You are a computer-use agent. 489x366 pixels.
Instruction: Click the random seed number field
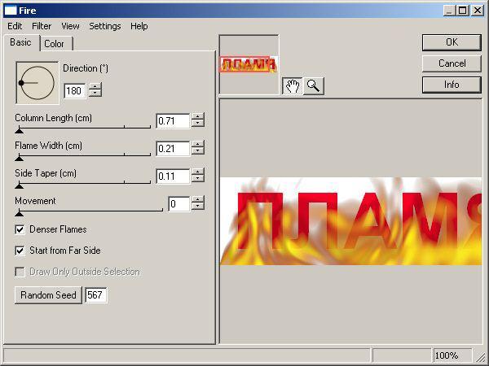coord(96,295)
